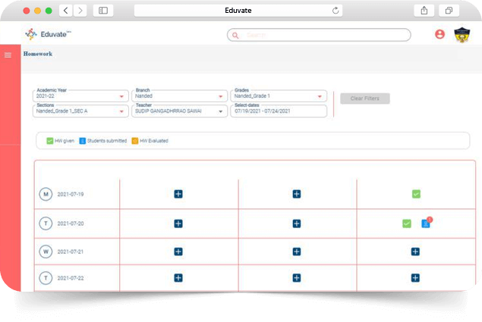
Task: Click the Eduvate address bar
Action: point(238,11)
